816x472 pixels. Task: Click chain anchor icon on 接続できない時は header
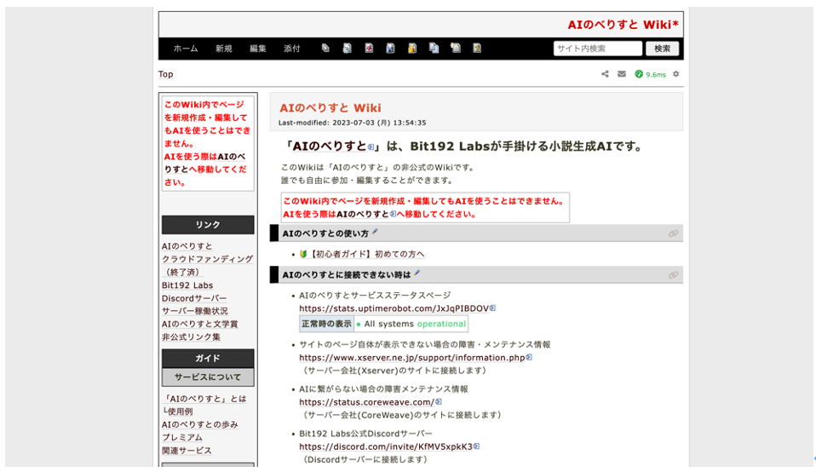tap(673, 275)
